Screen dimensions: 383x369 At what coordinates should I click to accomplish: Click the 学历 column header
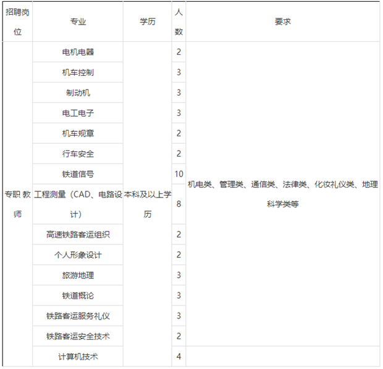(x=148, y=22)
